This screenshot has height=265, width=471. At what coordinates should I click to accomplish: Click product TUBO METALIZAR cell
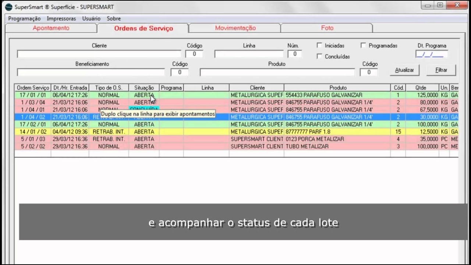[337, 146]
